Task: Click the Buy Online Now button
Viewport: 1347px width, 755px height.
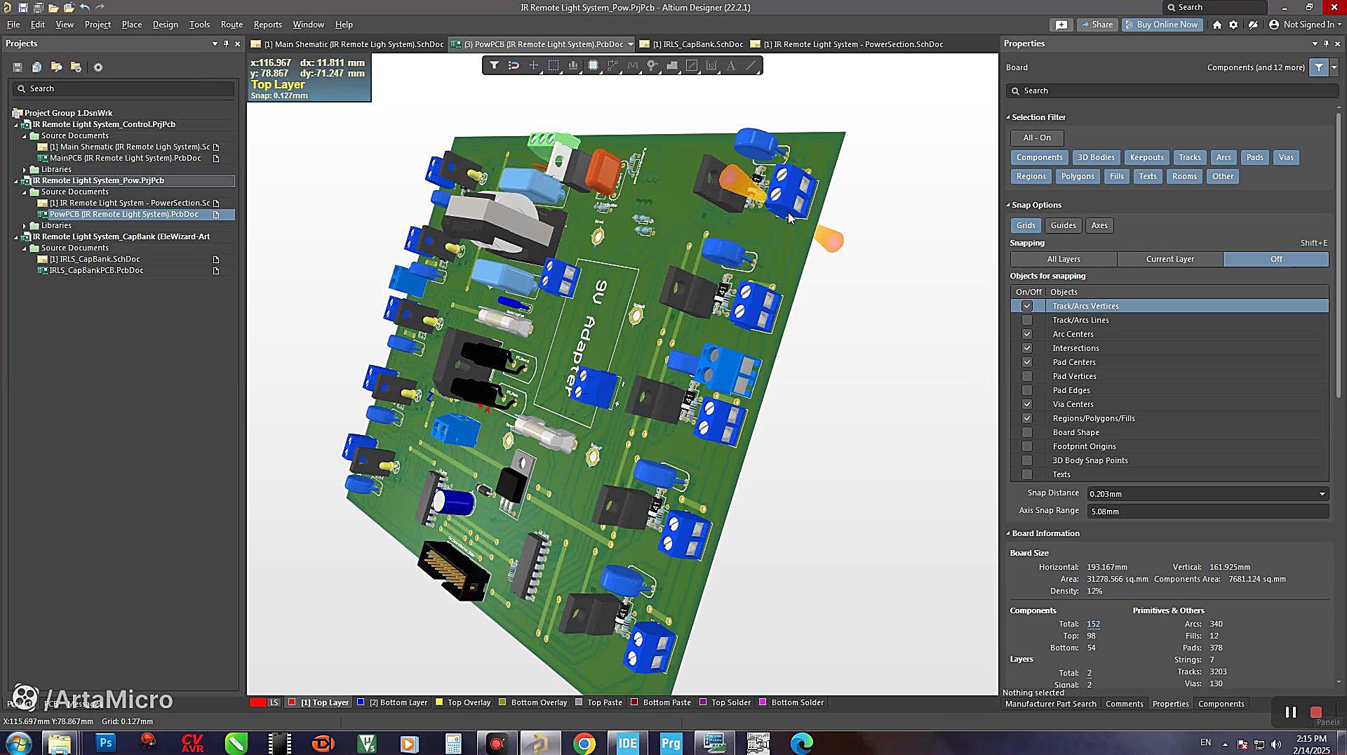Action: 1162,25
